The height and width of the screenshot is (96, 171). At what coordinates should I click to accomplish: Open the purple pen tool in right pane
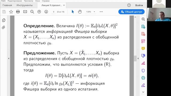coord(143,85)
